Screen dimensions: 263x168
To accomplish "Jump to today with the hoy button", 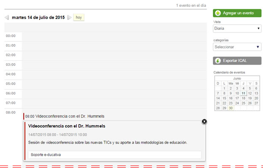I will (79, 17).
